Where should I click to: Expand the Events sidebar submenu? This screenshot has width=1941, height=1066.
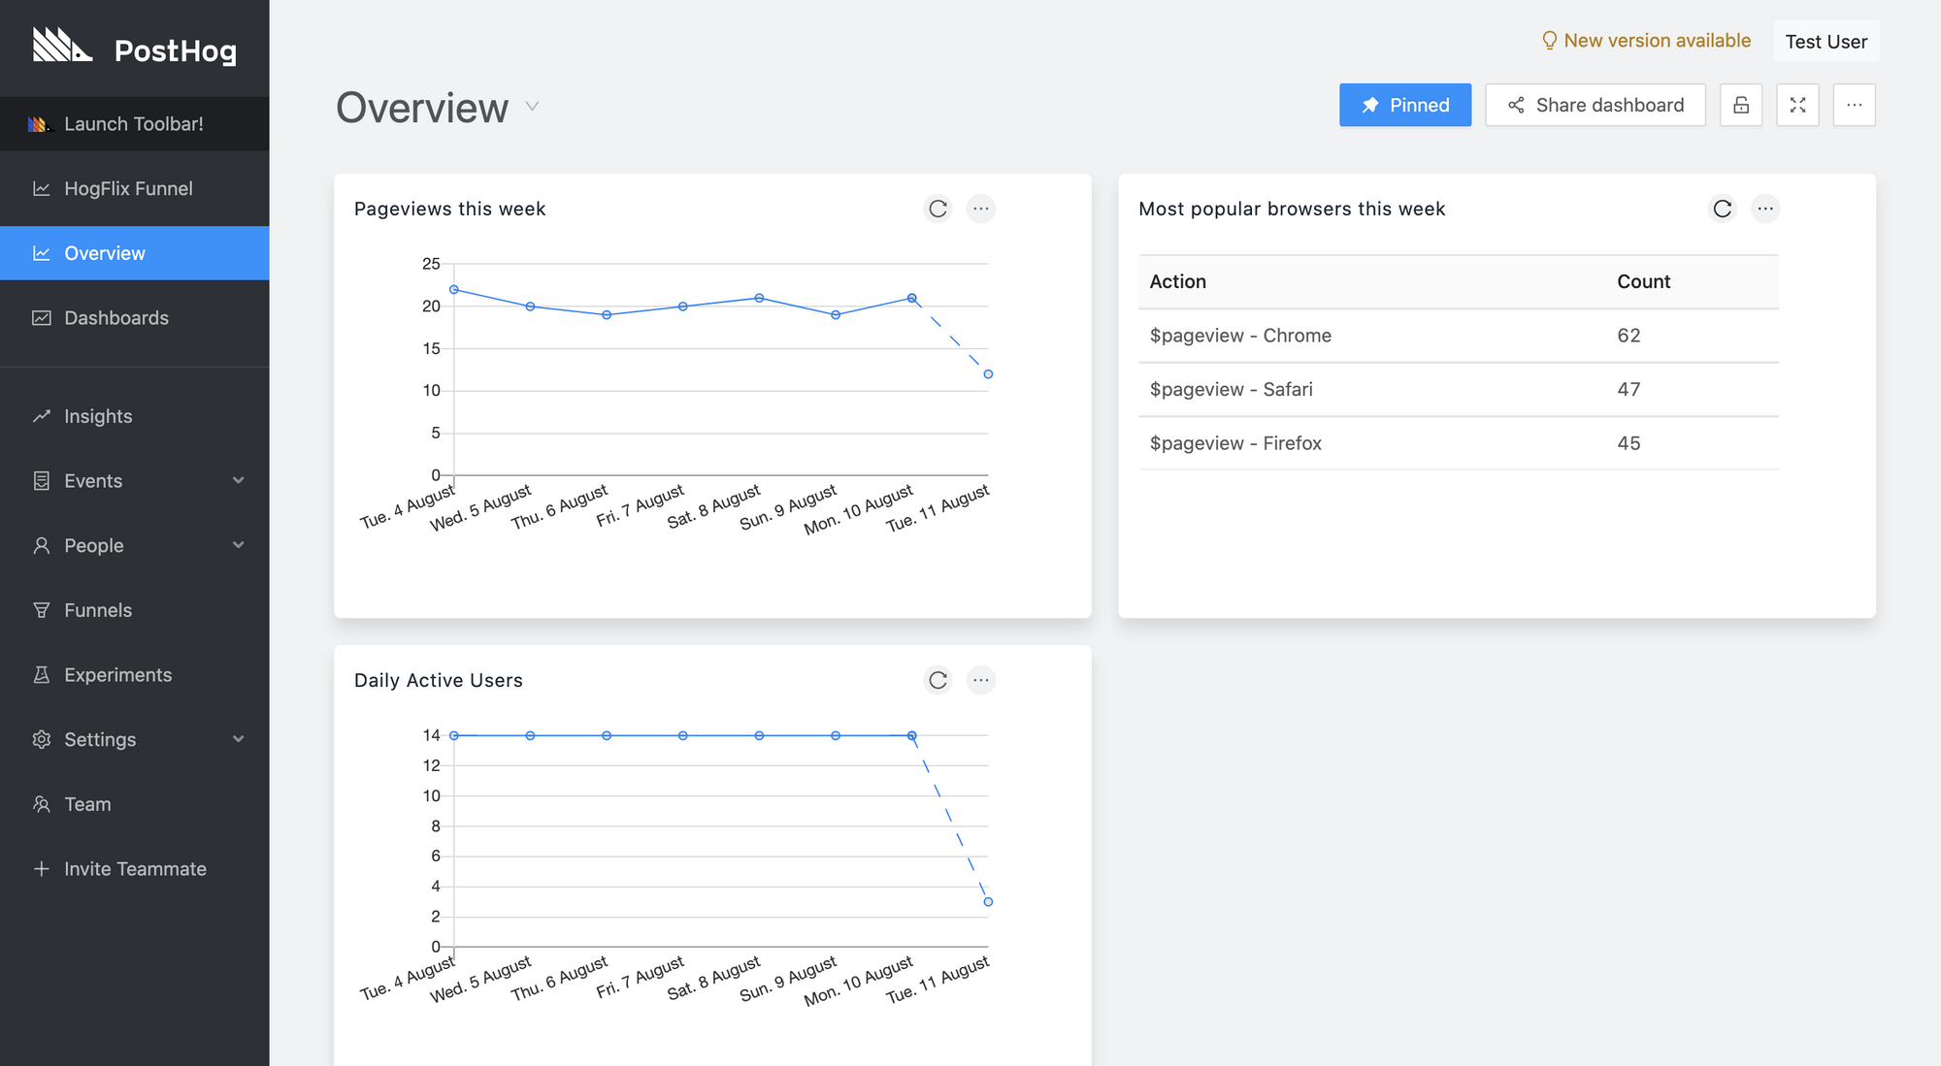[x=238, y=481]
